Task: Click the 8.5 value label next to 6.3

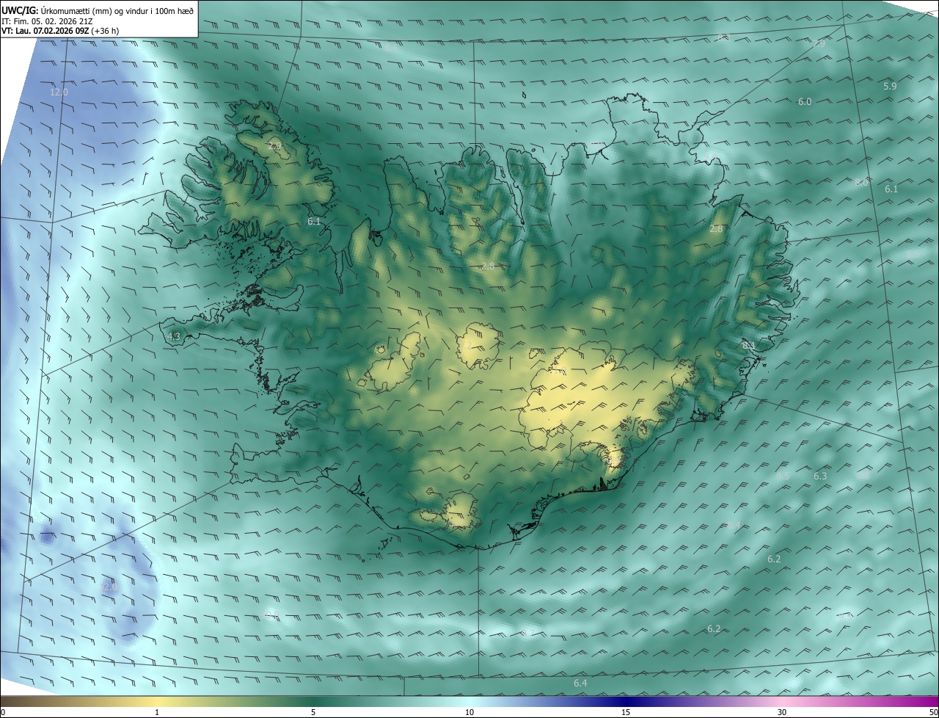Action: coord(783,476)
